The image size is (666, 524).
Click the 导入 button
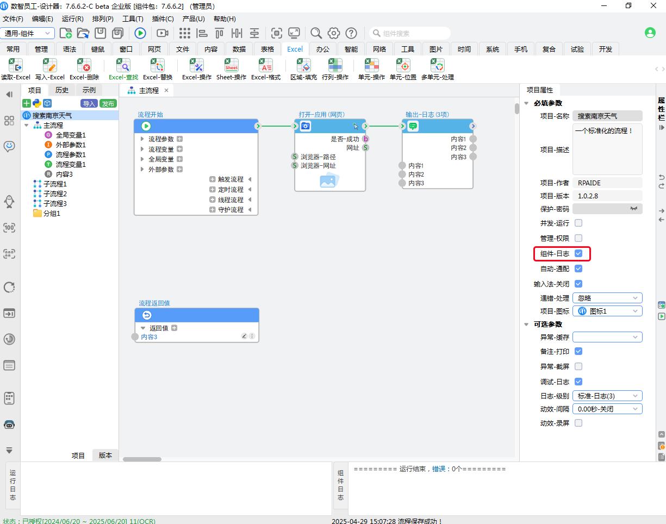pos(89,103)
